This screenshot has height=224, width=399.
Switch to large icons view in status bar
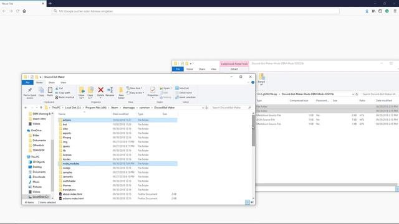[252, 202]
